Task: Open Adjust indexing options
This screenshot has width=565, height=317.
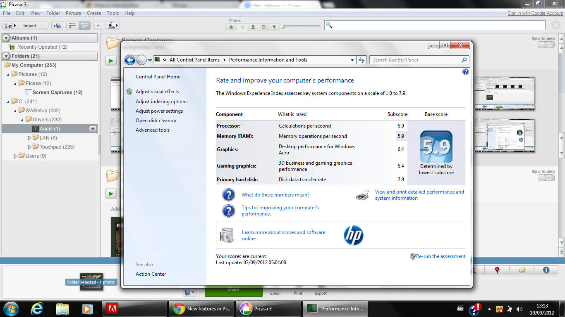Action: tap(161, 102)
